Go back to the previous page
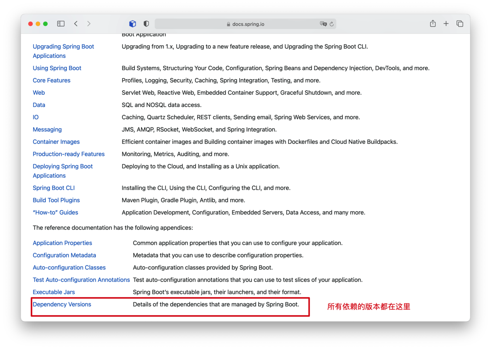 click(76, 24)
